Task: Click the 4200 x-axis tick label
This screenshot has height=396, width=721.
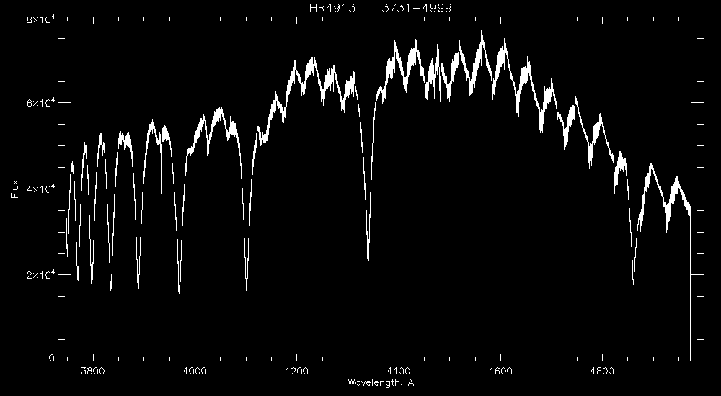Action: point(296,371)
